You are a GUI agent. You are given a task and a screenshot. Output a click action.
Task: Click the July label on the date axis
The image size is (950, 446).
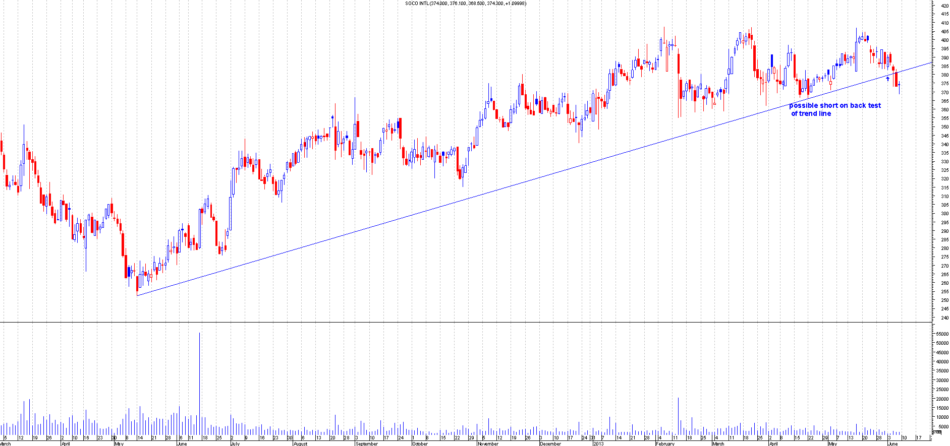tap(235, 444)
